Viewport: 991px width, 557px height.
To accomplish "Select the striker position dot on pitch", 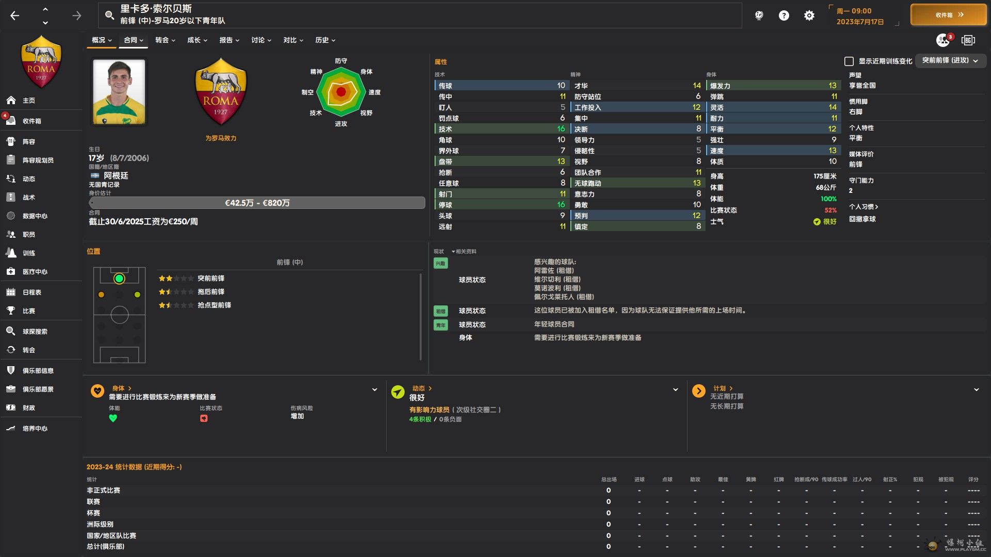I will [x=119, y=278].
